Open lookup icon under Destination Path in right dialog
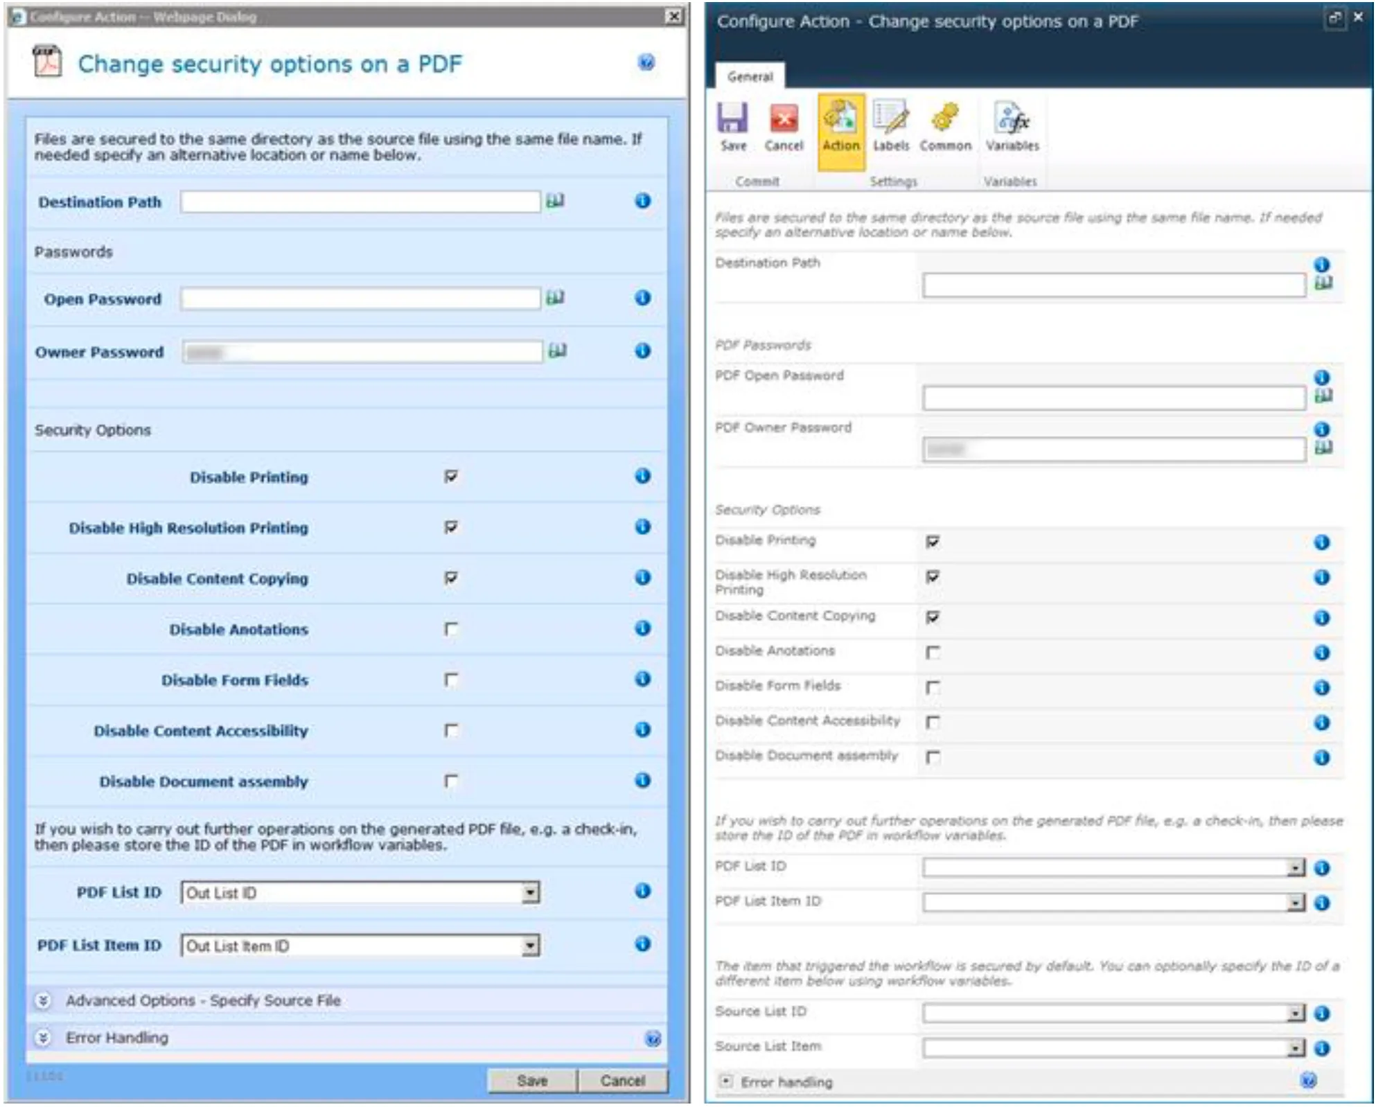 (1323, 283)
